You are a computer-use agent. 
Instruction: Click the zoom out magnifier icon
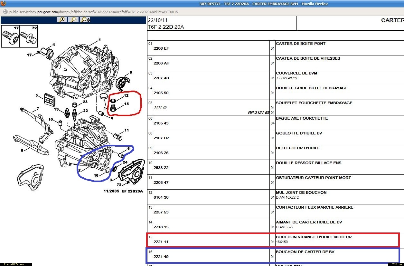coord(74,20)
